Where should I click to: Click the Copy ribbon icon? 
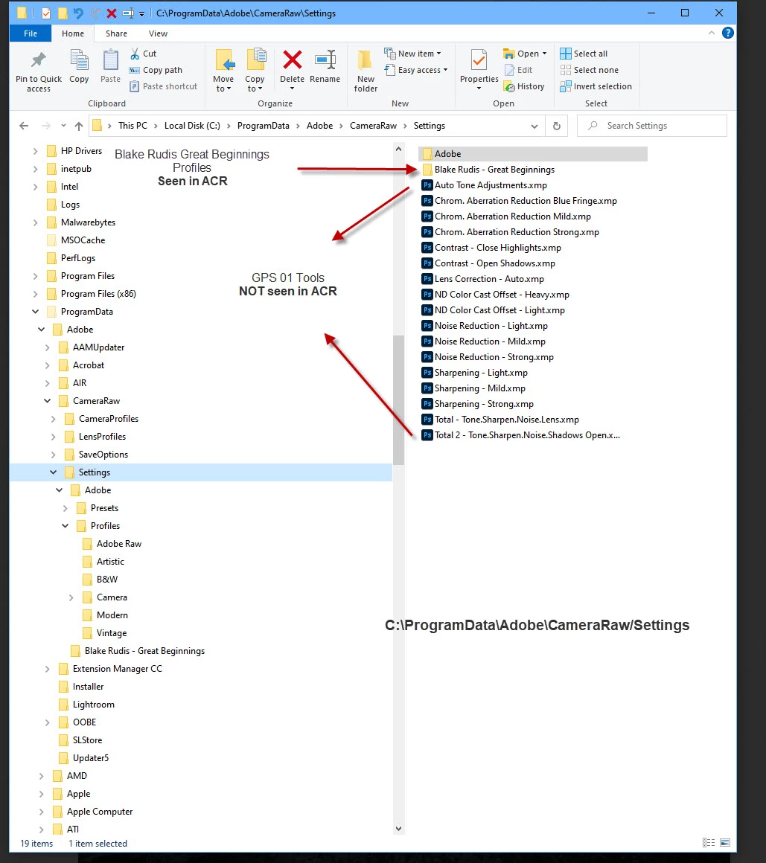click(79, 66)
